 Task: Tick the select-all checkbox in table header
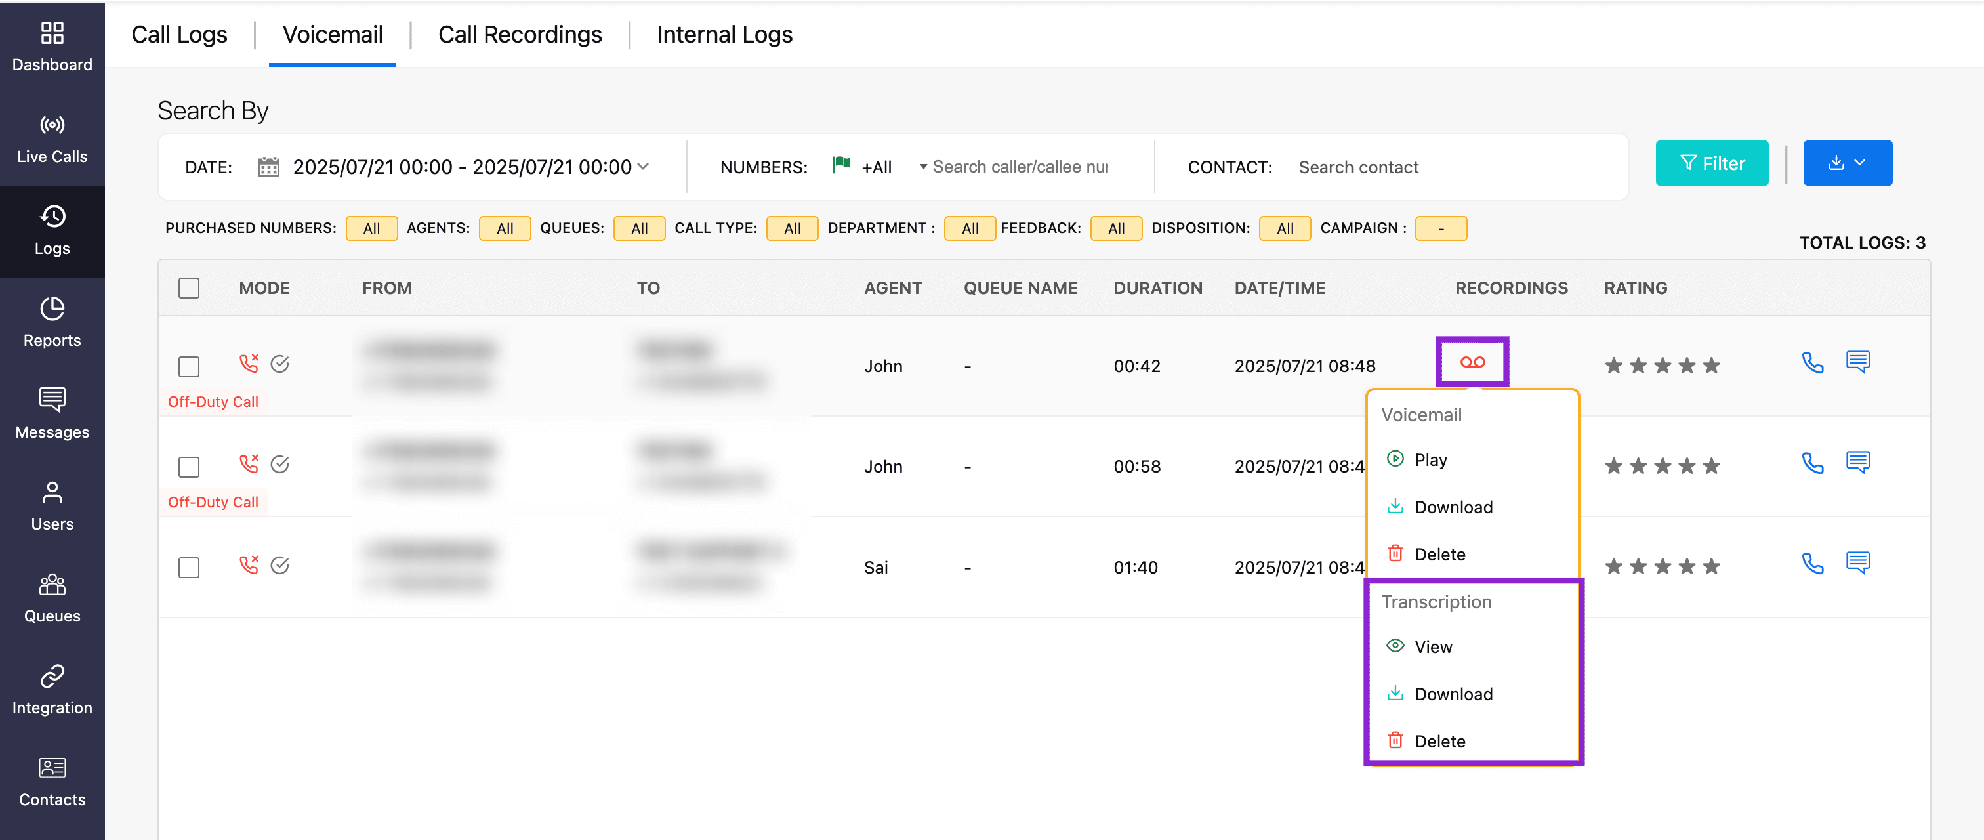(x=189, y=288)
